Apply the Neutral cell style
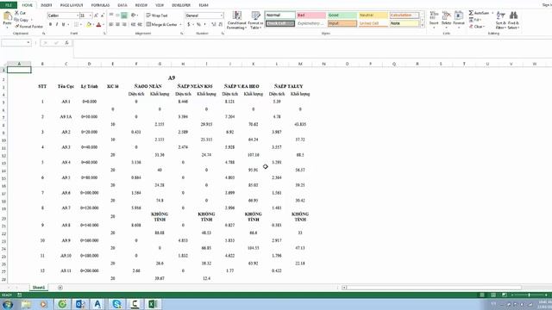The width and height of the screenshot is (552, 310). 373,15
